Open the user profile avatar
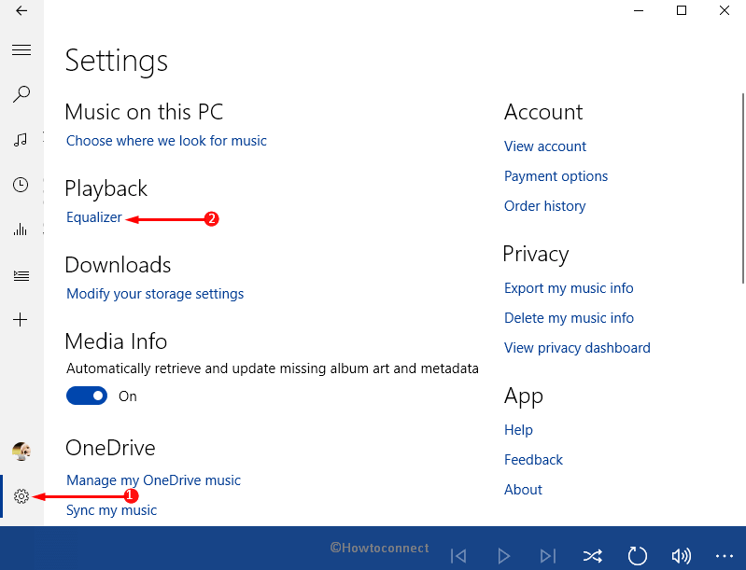 click(x=21, y=451)
